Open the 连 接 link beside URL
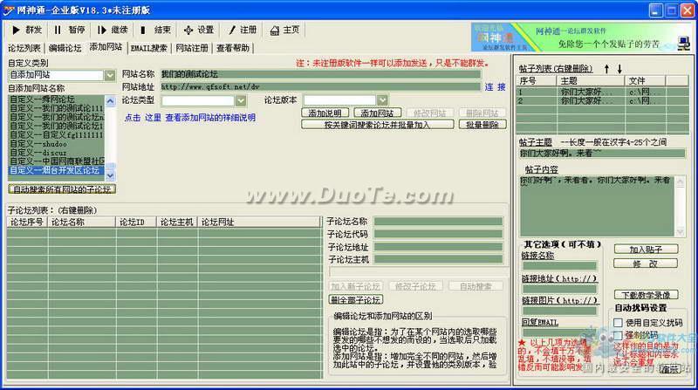698x390 pixels. point(495,87)
